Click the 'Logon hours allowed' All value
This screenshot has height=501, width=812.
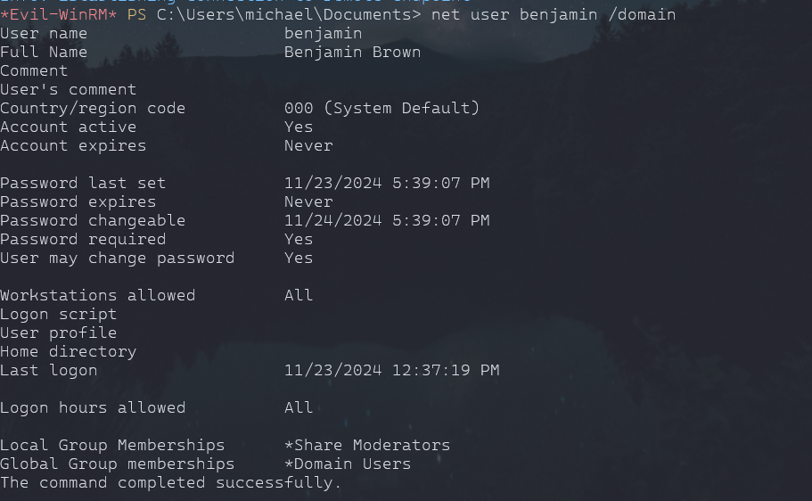pos(299,407)
